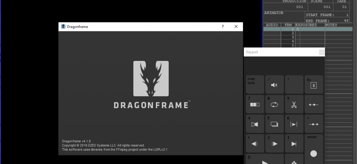Image resolution: width=357 pixels, height=164 pixels.
Task: Click the black frames key 7
Action: click(255, 104)
